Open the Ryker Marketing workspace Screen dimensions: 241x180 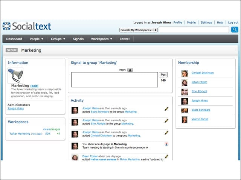[20, 133]
